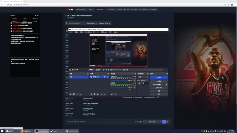
Task: Click the Search updates input field
Action: (x=77, y=23)
